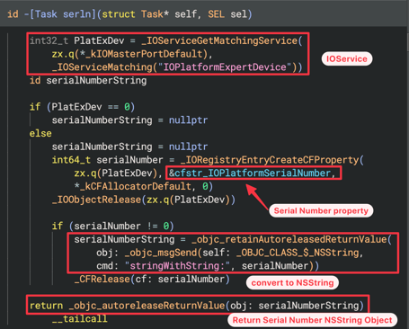The height and width of the screenshot is (329, 409).
Task: Click the "return" keyword
Action: (46, 306)
